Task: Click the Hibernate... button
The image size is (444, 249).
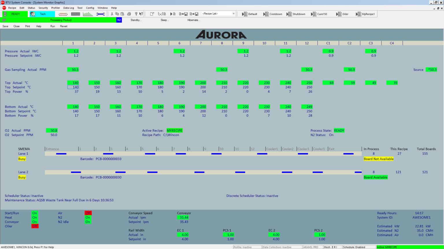Action: [193, 20]
